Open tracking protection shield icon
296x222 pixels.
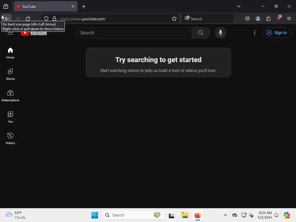click(46, 19)
